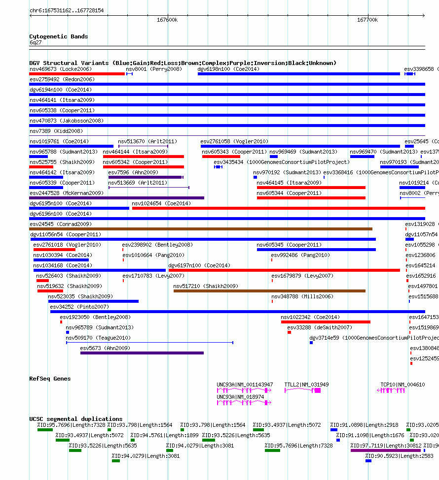The image size is (439, 480).
Task: Open the TCP10|NM_004610 gene label
Action: tap(403, 385)
